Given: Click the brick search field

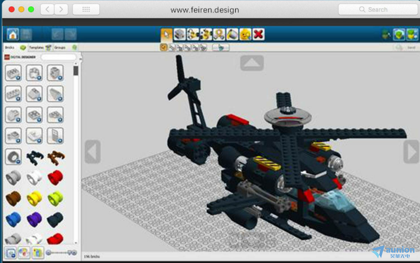Looking at the screenshot, I should pos(59,57).
